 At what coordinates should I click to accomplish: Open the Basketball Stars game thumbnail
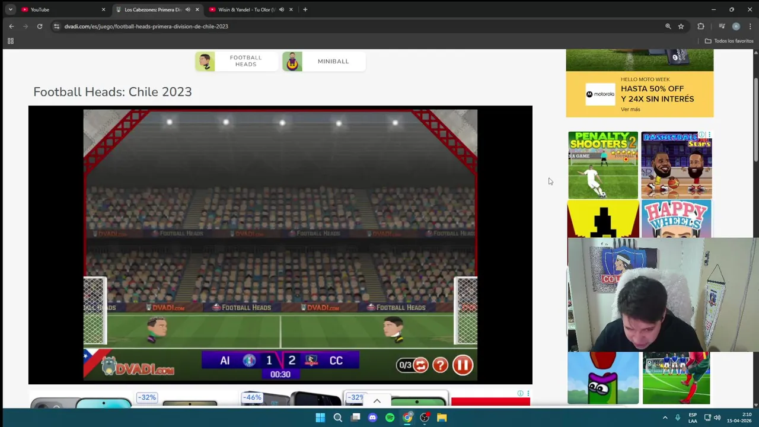pyautogui.click(x=677, y=165)
